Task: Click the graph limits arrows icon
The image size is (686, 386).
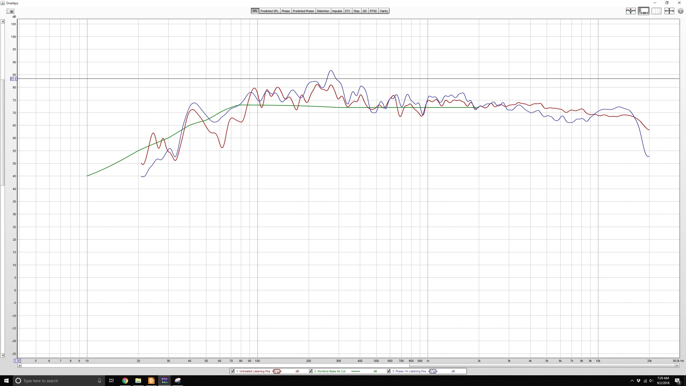Action: pos(669,11)
